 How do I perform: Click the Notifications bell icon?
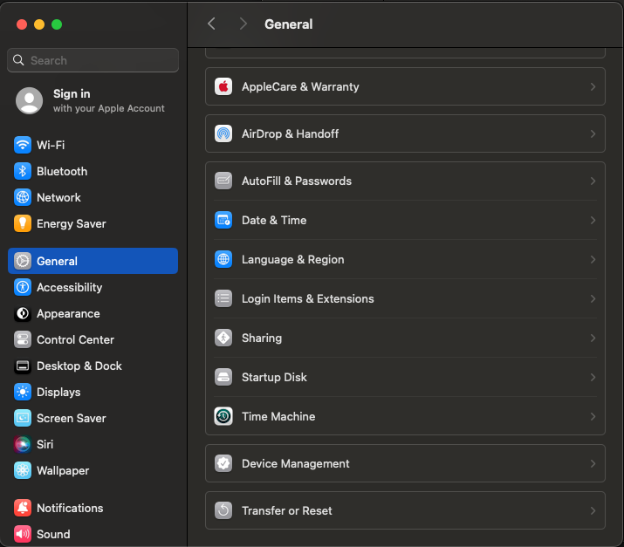pos(23,508)
